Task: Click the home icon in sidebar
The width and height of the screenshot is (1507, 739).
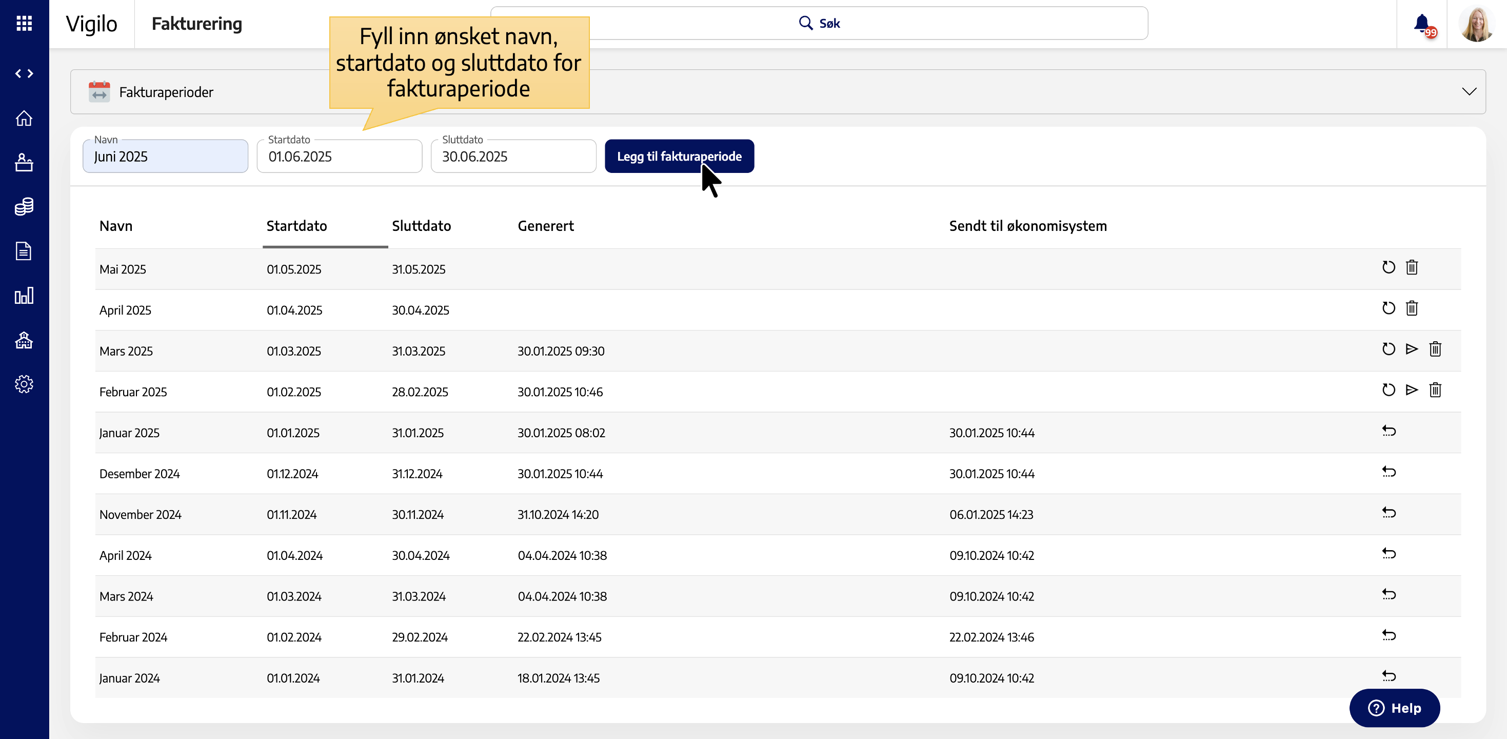Action: [24, 118]
